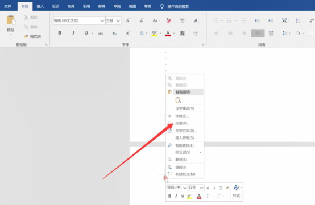Open change case (Aa) dropdown
315x205 pixels.
point(156,20)
